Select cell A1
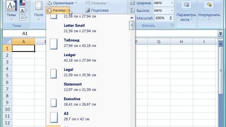The width and height of the screenshot is (226, 127). tap(24, 48)
